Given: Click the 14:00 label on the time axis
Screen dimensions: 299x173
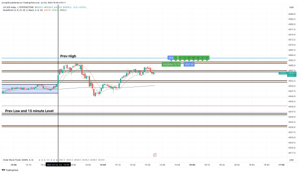Looking at the screenshot, I should click(13, 164).
